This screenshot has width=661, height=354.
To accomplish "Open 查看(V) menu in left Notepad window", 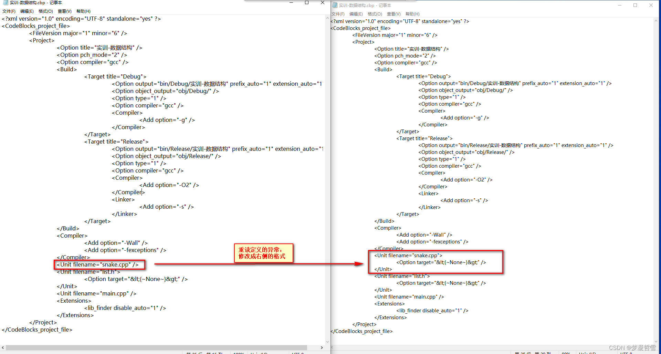I will click(x=64, y=11).
